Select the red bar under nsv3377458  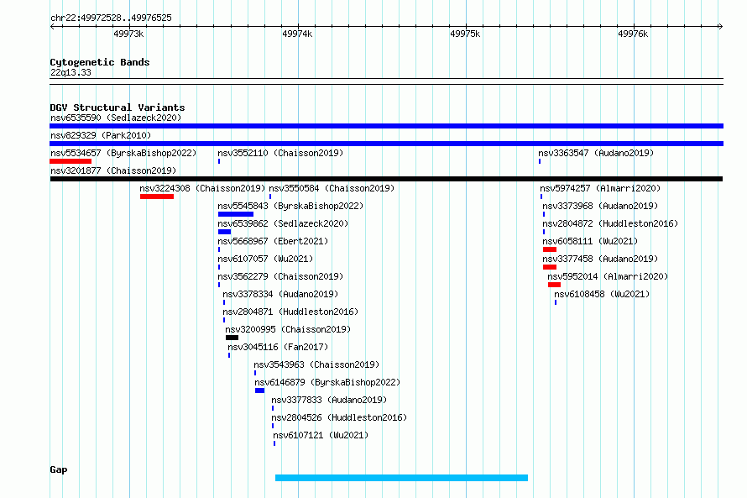click(550, 267)
